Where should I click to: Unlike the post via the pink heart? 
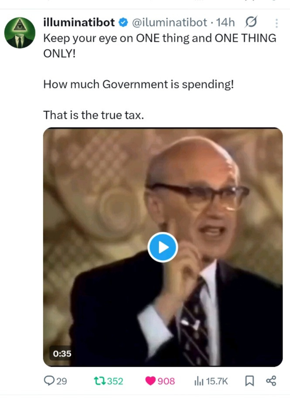coord(150,381)
